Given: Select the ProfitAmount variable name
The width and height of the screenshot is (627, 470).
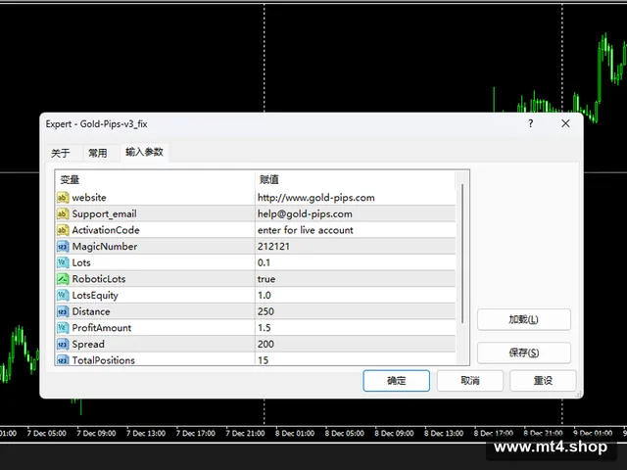Looking at the screenshot, I should [102, 328].
